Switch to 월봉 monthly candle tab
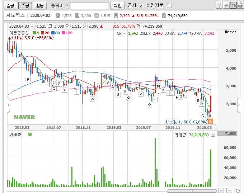The height and width of the screenshot is (193, 244). point(40,6)
